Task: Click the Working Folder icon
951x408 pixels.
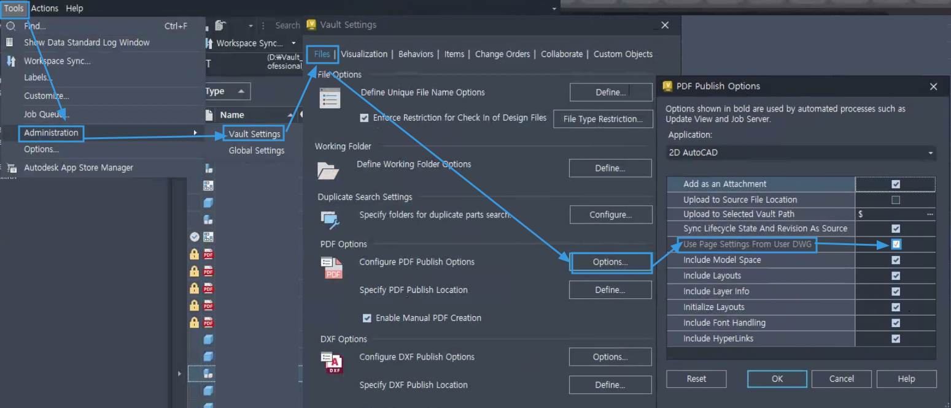Action: point(328,170)
